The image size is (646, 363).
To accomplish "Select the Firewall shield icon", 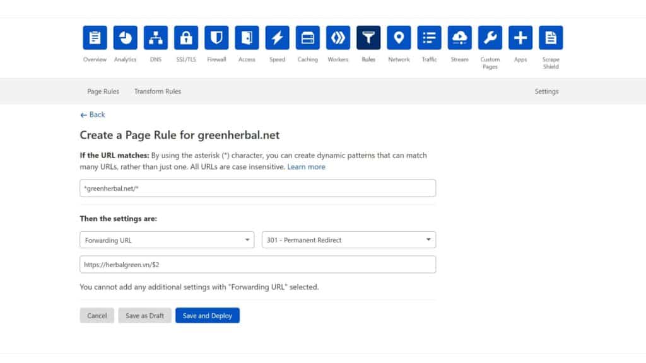I will point(216,38).
